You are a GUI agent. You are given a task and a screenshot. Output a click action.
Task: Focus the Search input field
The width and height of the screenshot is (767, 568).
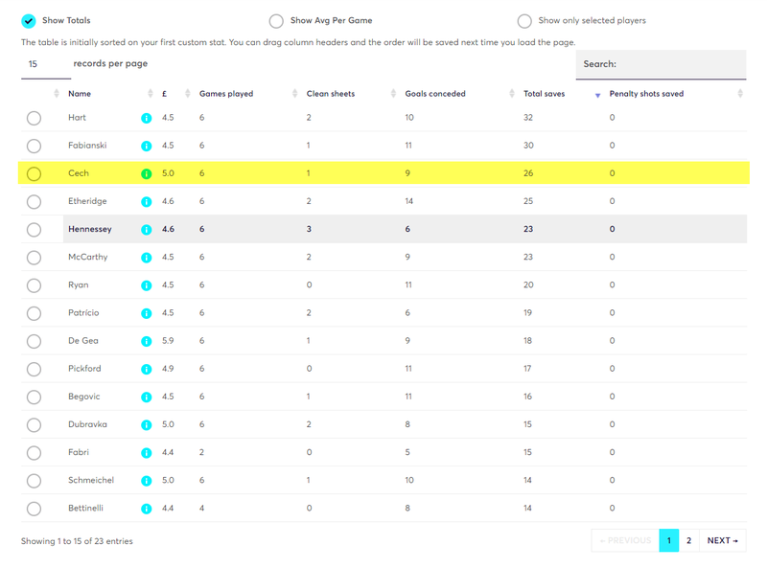pyautogui.click(x=661, y=64)
